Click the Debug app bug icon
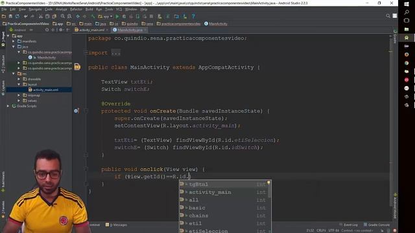This screenshot has width=415, height=233. (x=124, y=16)
